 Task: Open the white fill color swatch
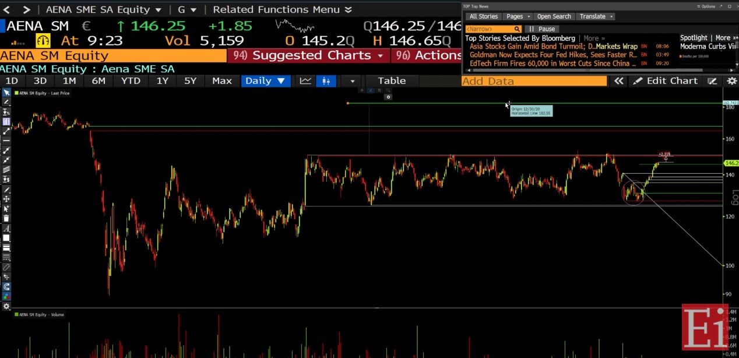[x=6, y=238]
